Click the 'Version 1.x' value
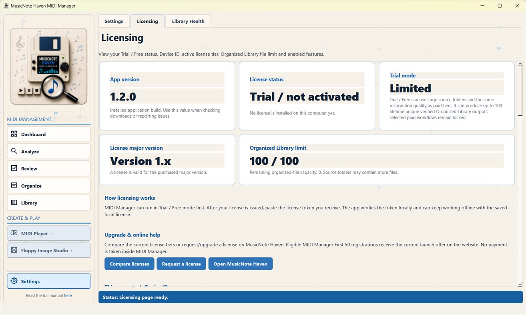The height and width of the screenshot is (315, 526). pyautogui.click(x=141, y=161)
